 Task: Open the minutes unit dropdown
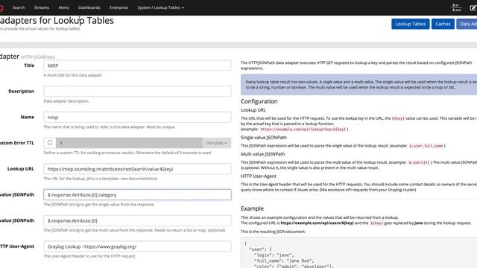click(x=217, y=143)
